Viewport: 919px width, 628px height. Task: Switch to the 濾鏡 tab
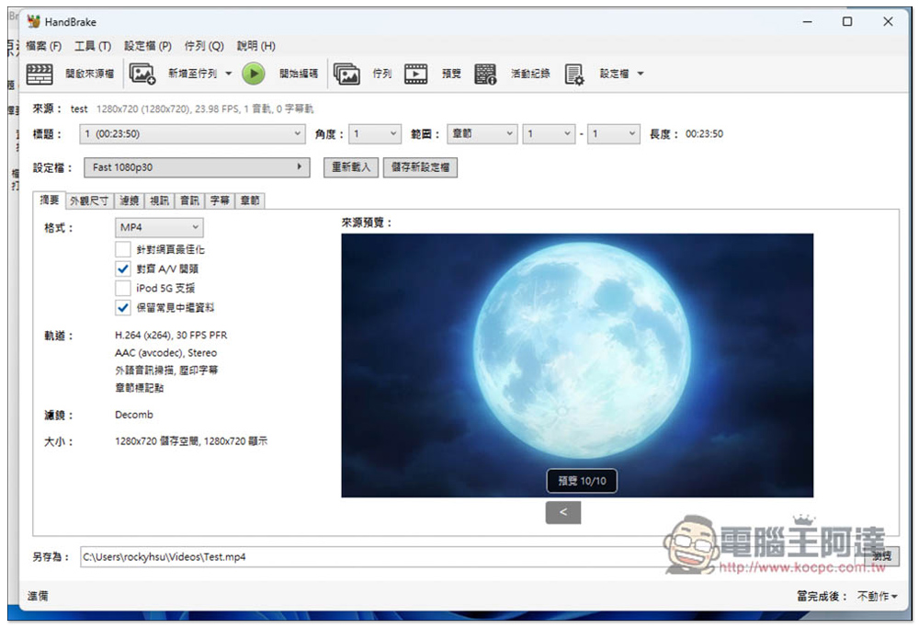coord(129,200)
